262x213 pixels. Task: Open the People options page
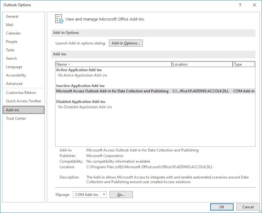click(x=24, y=41)
